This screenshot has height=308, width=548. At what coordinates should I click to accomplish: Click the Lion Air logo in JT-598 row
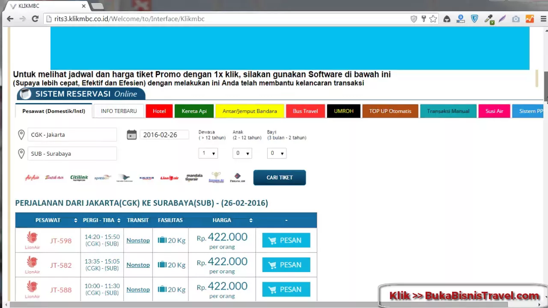tap(32, 240)
